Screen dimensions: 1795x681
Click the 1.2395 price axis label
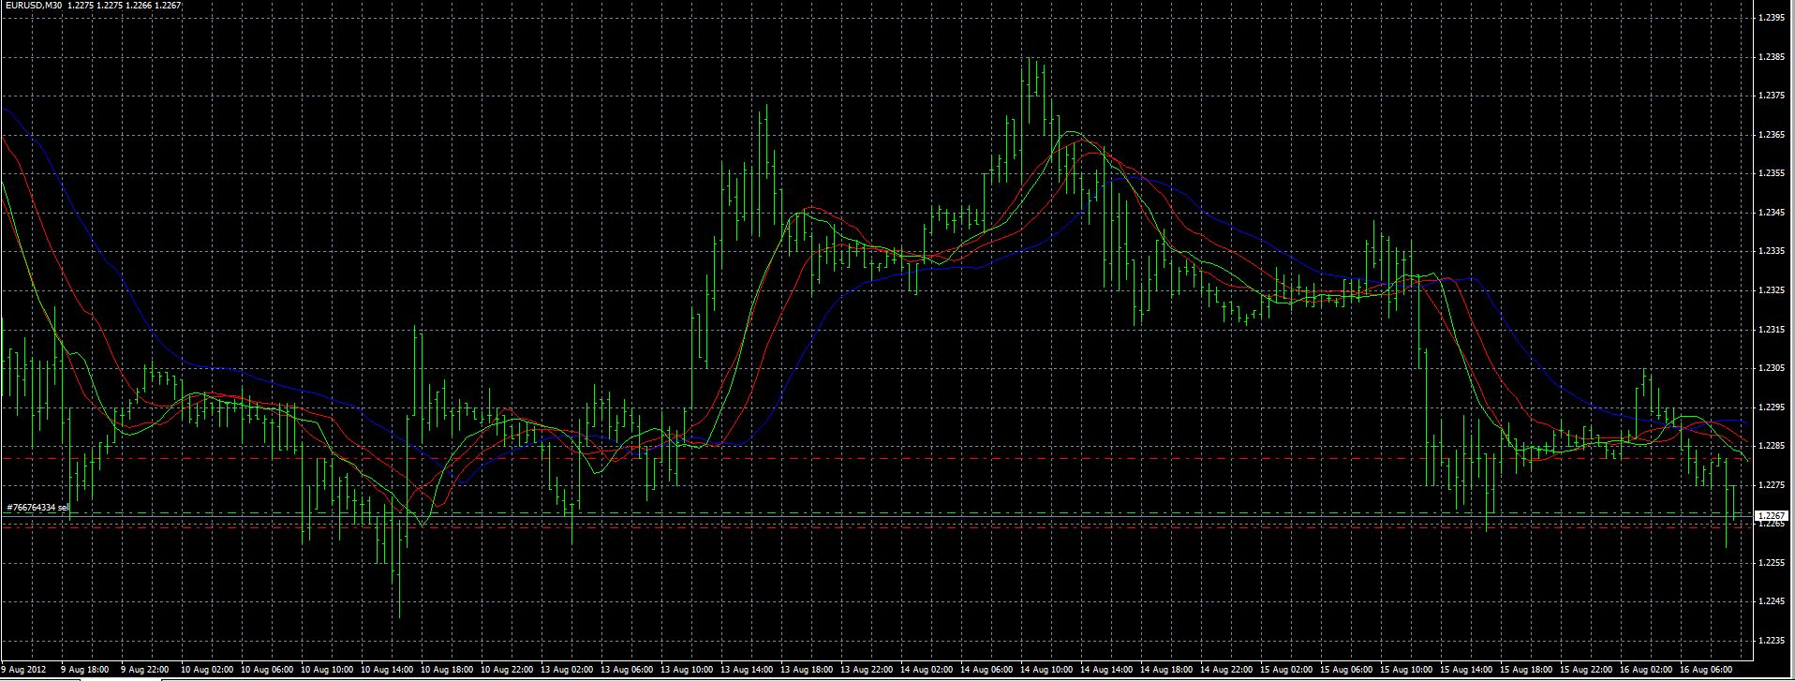pyautogui.click(x=1773, y=18)
